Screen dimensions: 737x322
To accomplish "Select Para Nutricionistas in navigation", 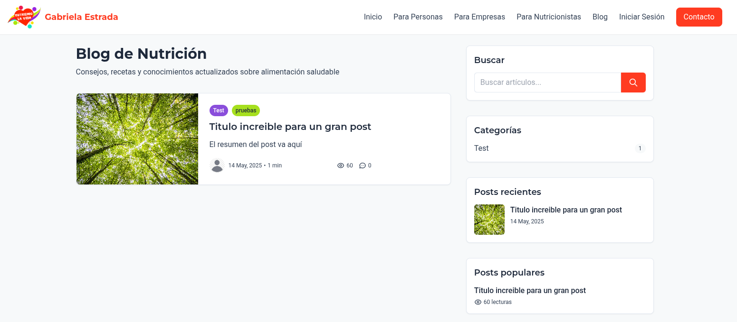I will 549,17.
